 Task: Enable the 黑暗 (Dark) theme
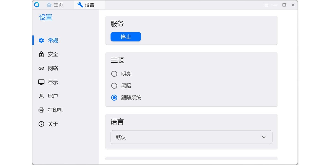pyautogui.click(x=114, y=86)
